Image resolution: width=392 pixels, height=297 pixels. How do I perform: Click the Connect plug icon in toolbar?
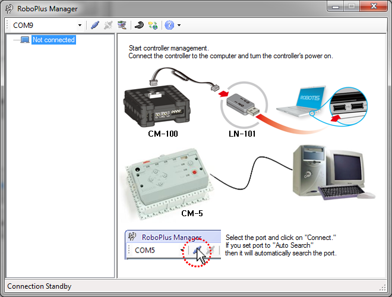[95, 26]
